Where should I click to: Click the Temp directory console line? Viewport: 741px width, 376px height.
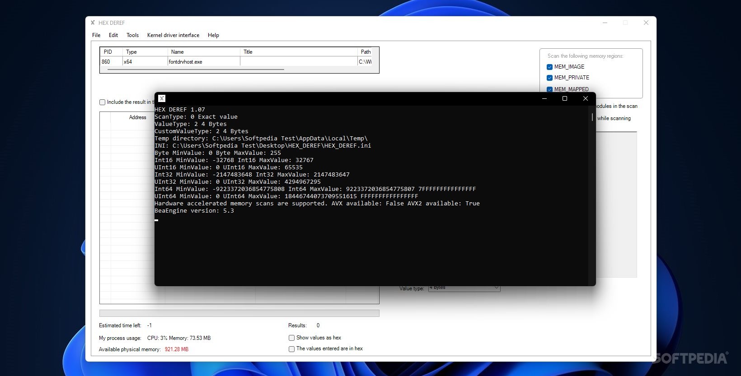point(261,139)
